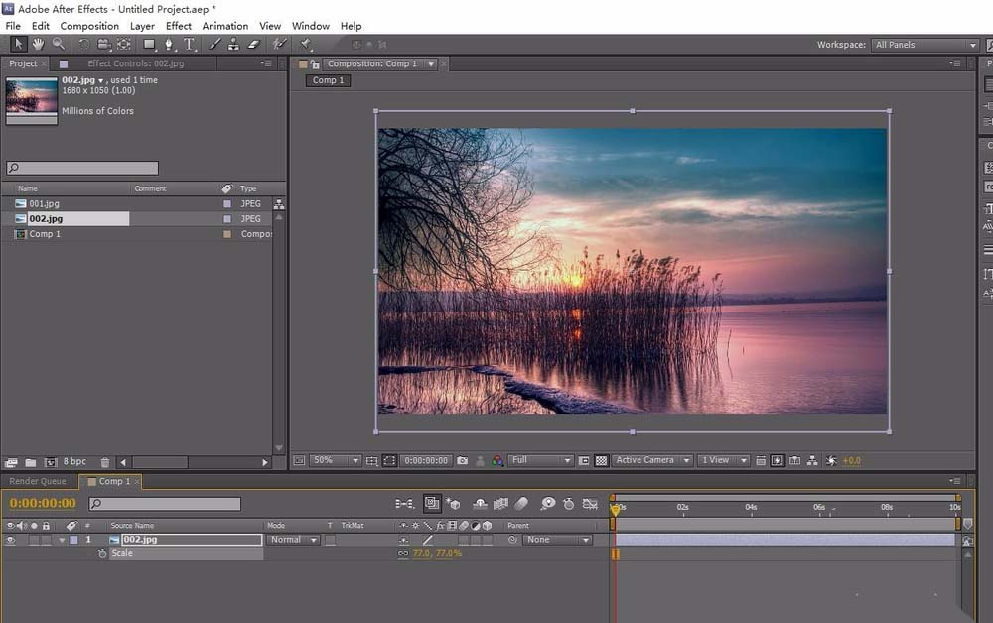Take a snapshot with the camera icon
The image size is (993, 623).
[x=462, y=461]
